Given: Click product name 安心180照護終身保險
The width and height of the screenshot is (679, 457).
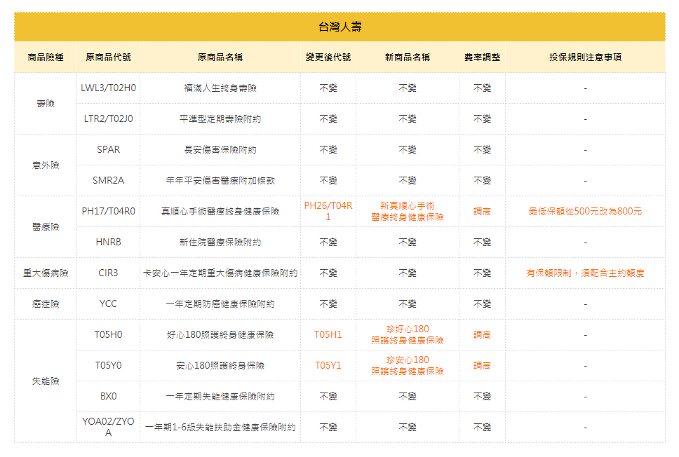Looking at the screenshot, I should point(220,366).
